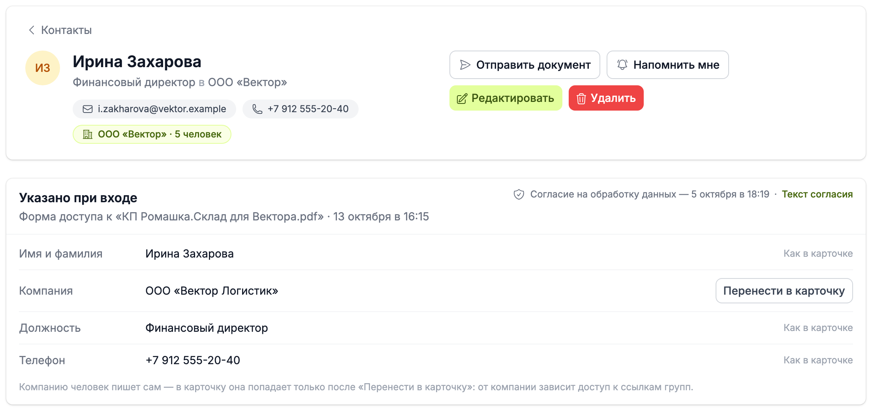Click the bell reminder icon
Viewport: 872px width, 410px height.
[622, 65]
